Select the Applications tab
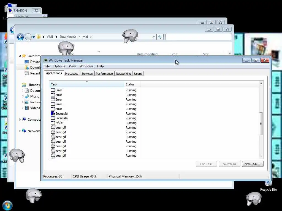The width and height of the screenshot is (282, 211). (x=54, y=73)
